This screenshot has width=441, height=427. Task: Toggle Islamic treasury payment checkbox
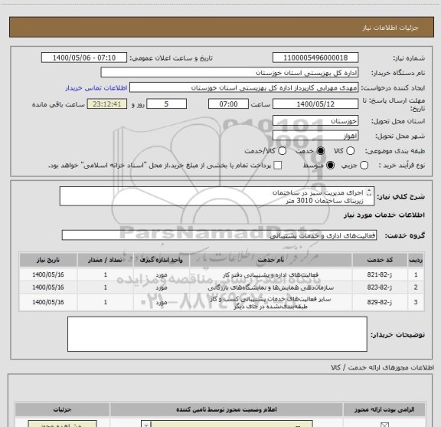click(x=278, y=166)
